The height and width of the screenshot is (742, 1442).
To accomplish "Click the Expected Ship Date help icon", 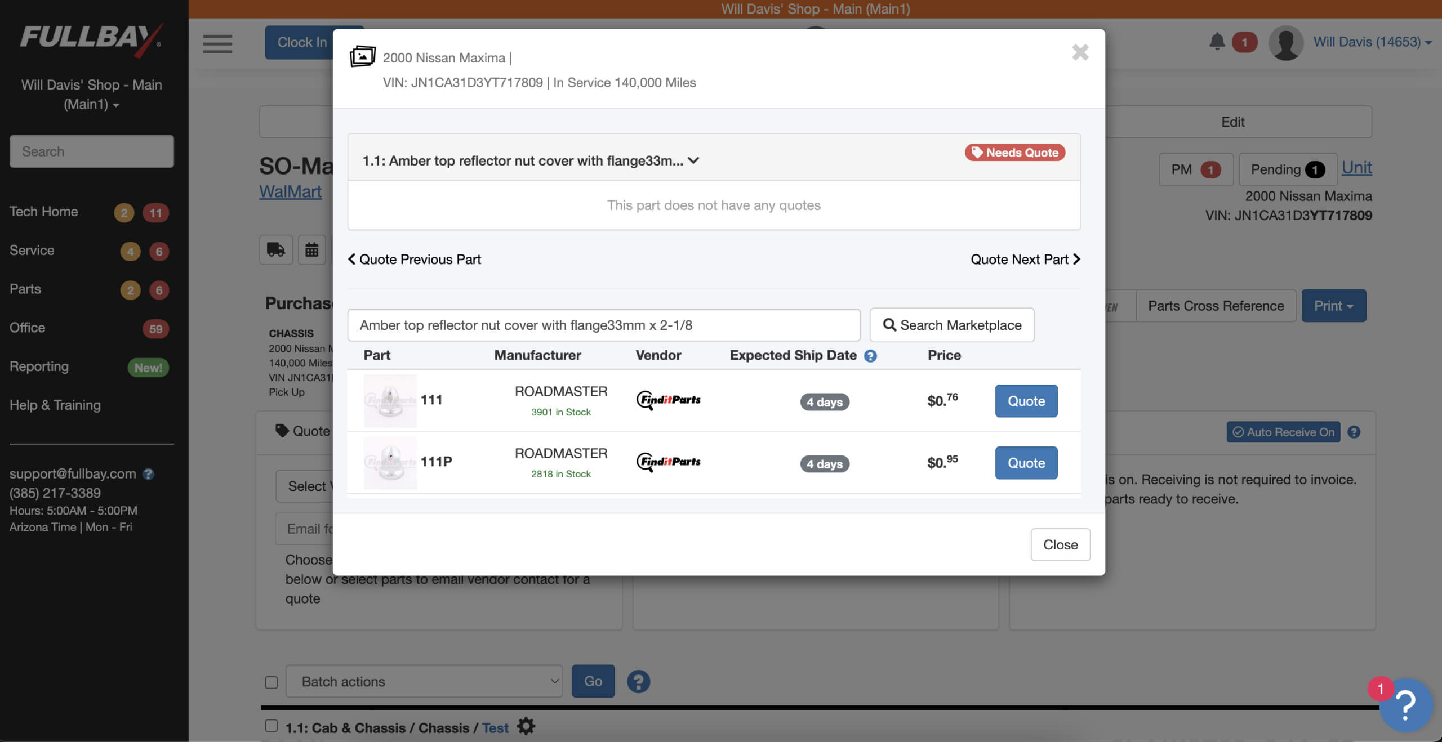I will point(870,356).
